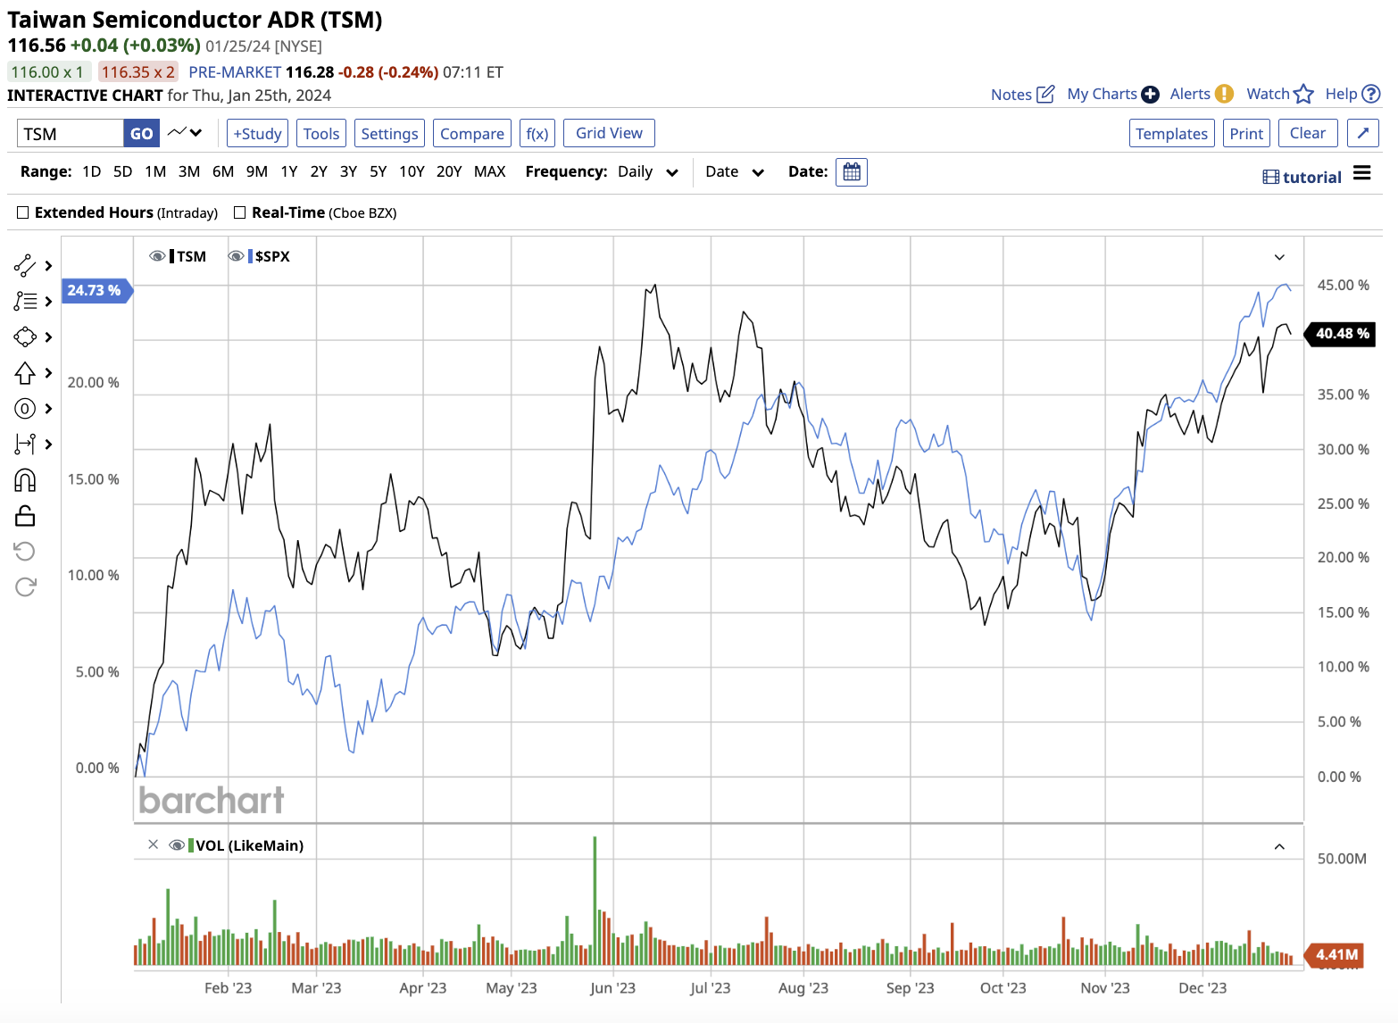The width and height of the screenshot is (1398, 1023).
Task: Expand the arrow tool options chevron
Action: pyautogui.click(x=48, y=372)
